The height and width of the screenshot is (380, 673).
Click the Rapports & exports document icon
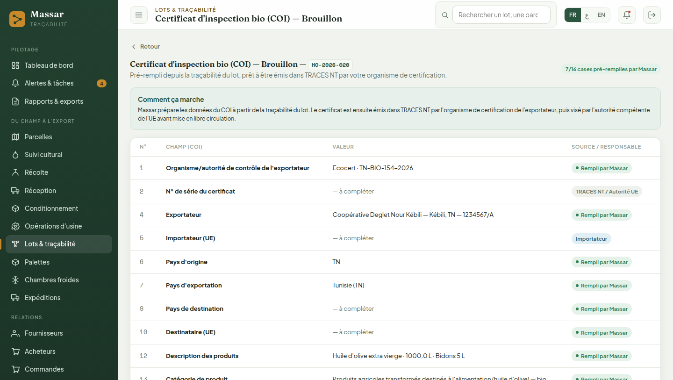pos(15,101)
